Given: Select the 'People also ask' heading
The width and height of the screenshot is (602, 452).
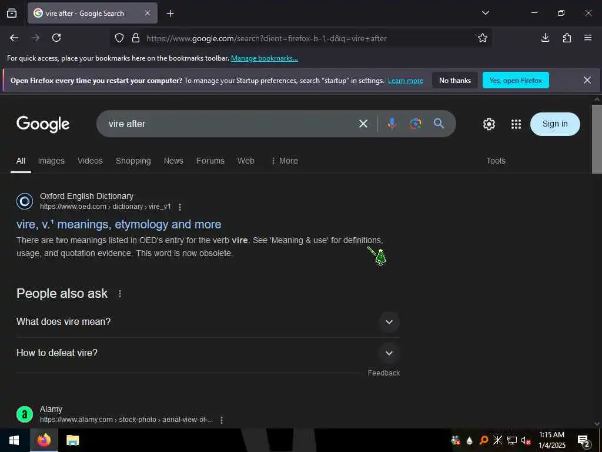Looking at the screenshot, I should (62, 294).
